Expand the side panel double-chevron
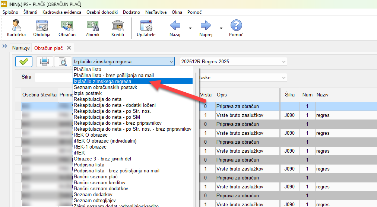The image size is (377, 207). click(5, 47)
